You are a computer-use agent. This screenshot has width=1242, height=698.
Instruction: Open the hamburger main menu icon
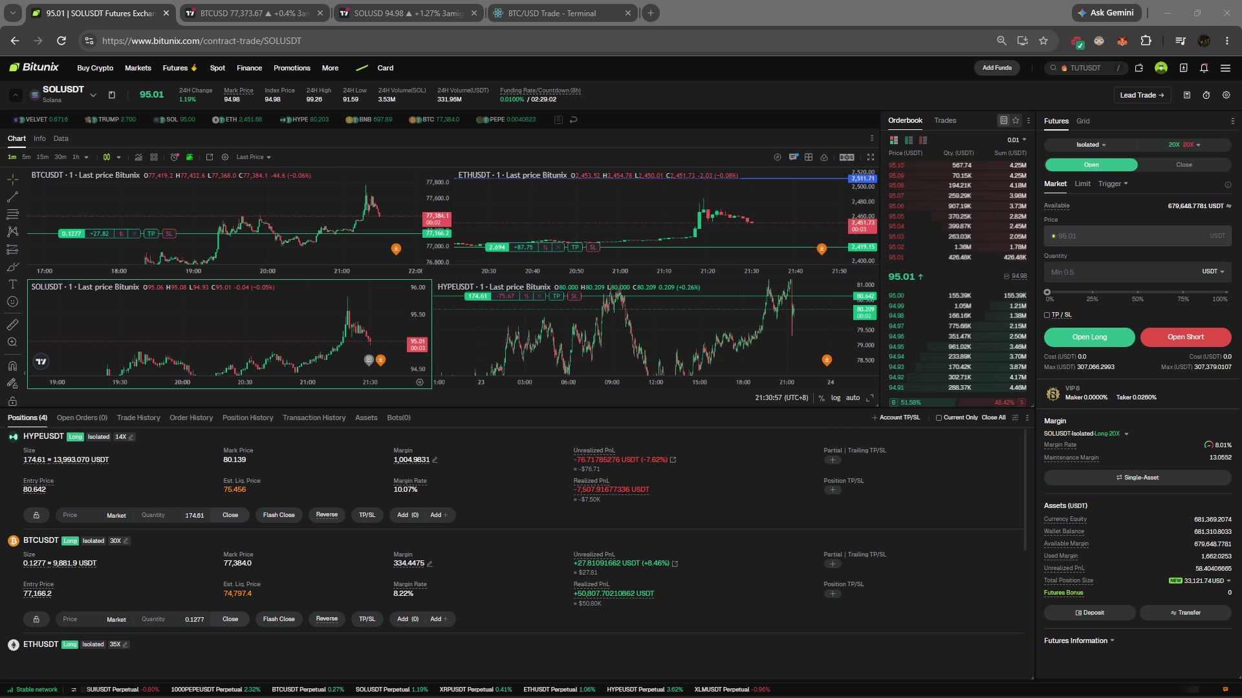[1225, 68]
